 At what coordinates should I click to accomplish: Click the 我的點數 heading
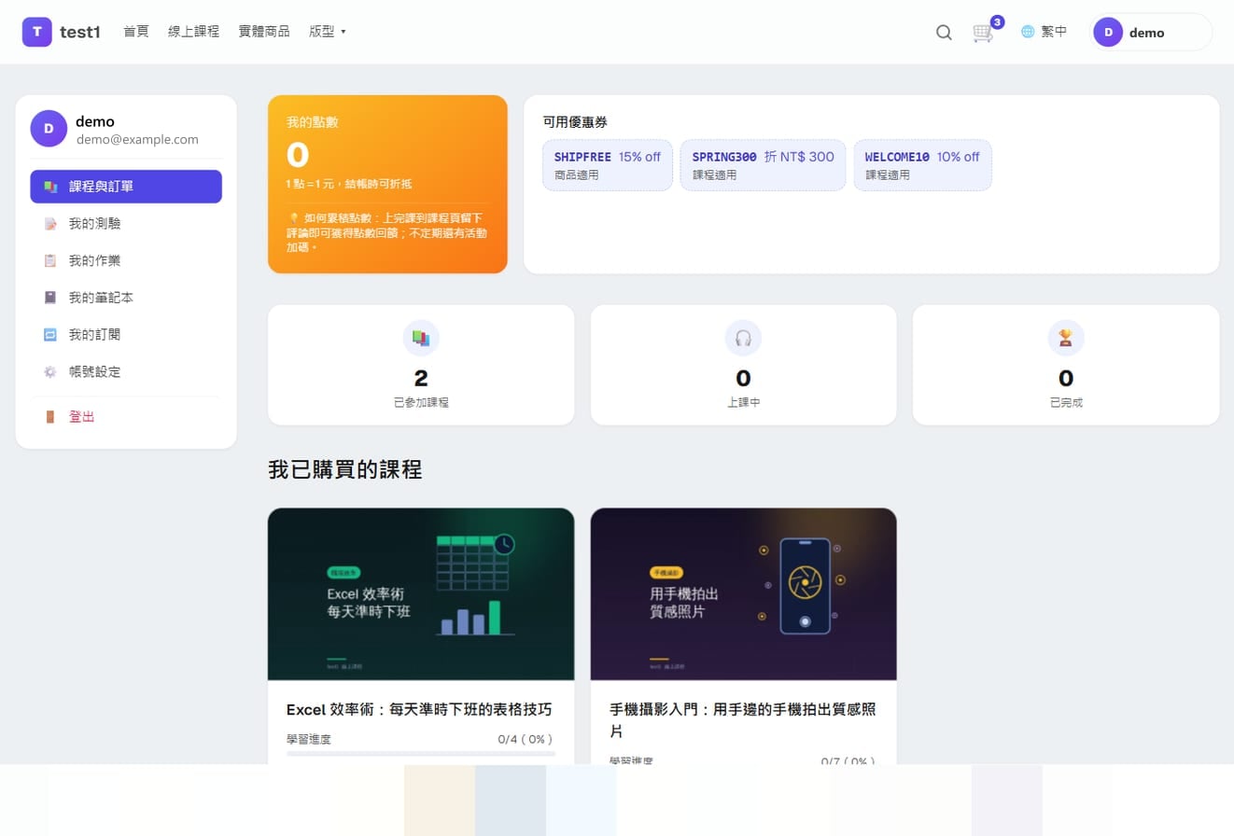pos(313,122)
